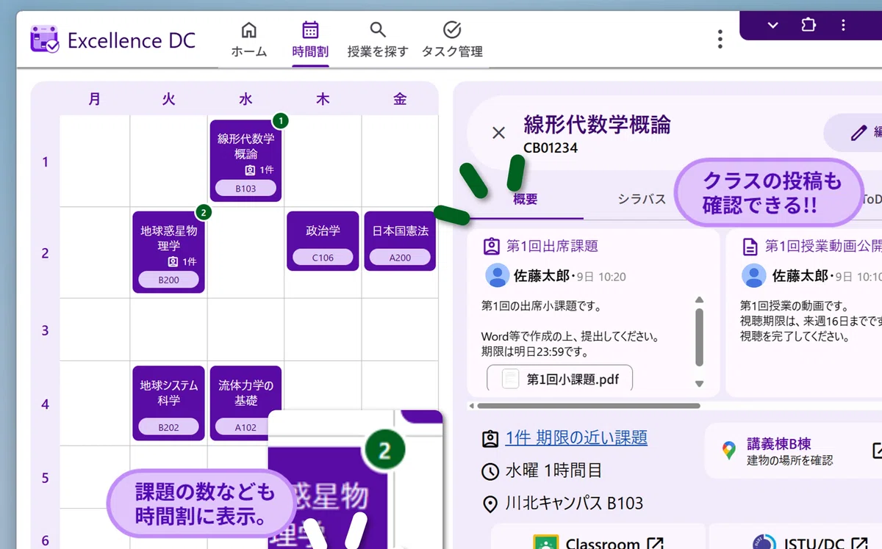Open the 流体力学の基礎 class cell
882x549 pixels.
245,403
